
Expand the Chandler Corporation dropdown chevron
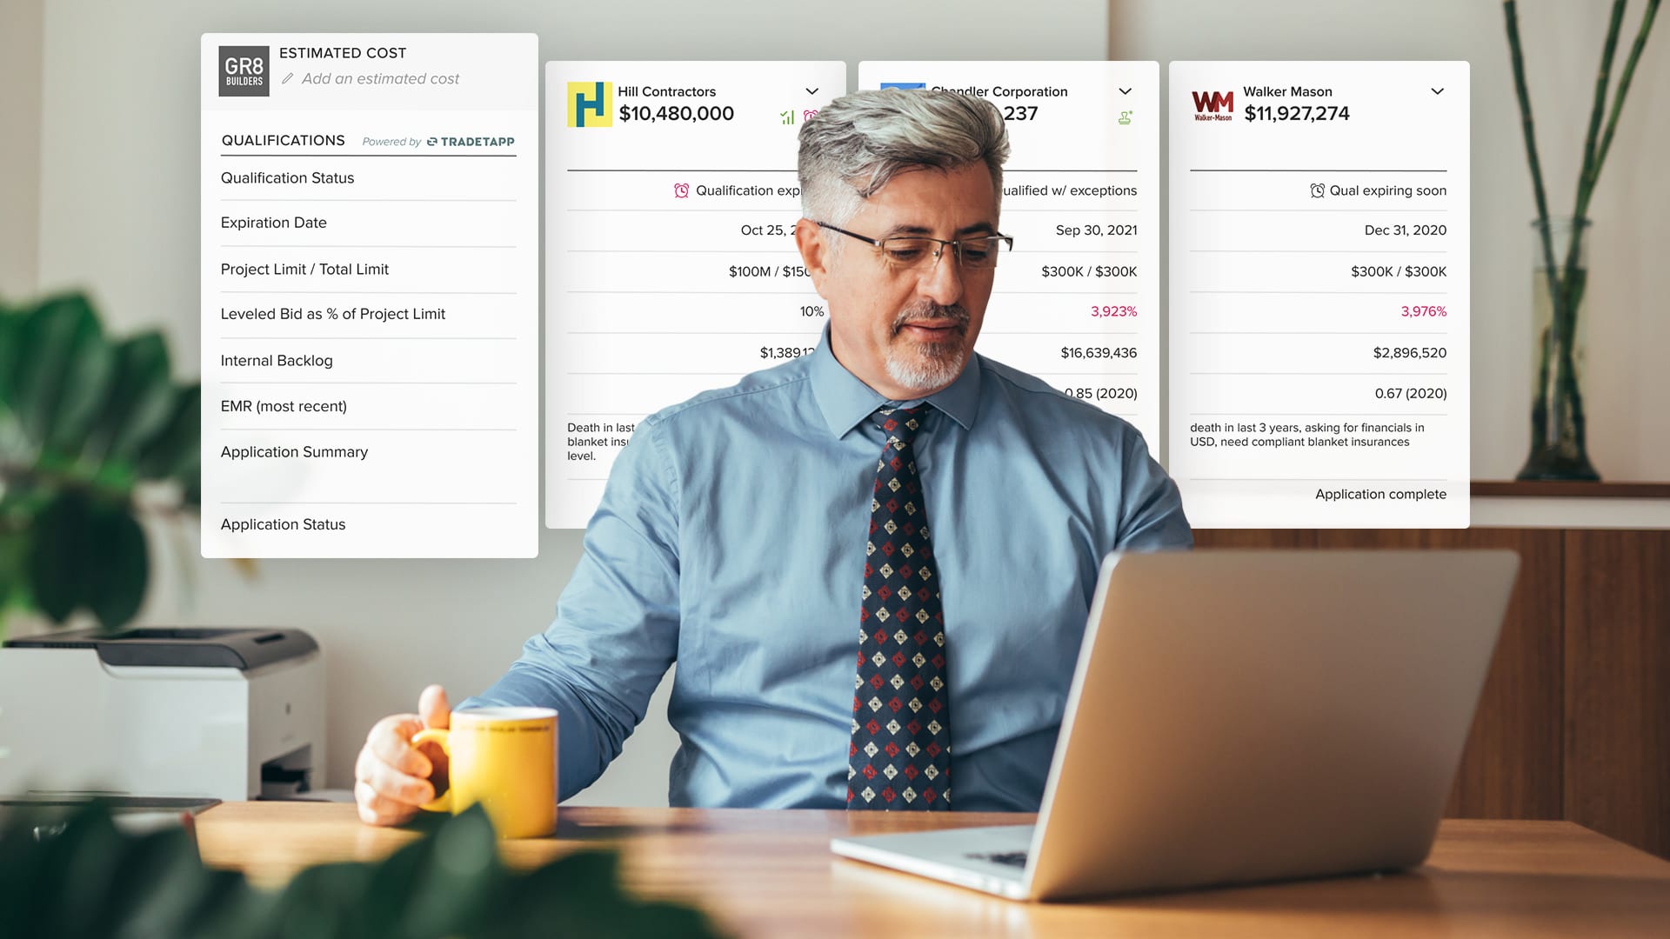1126,91
